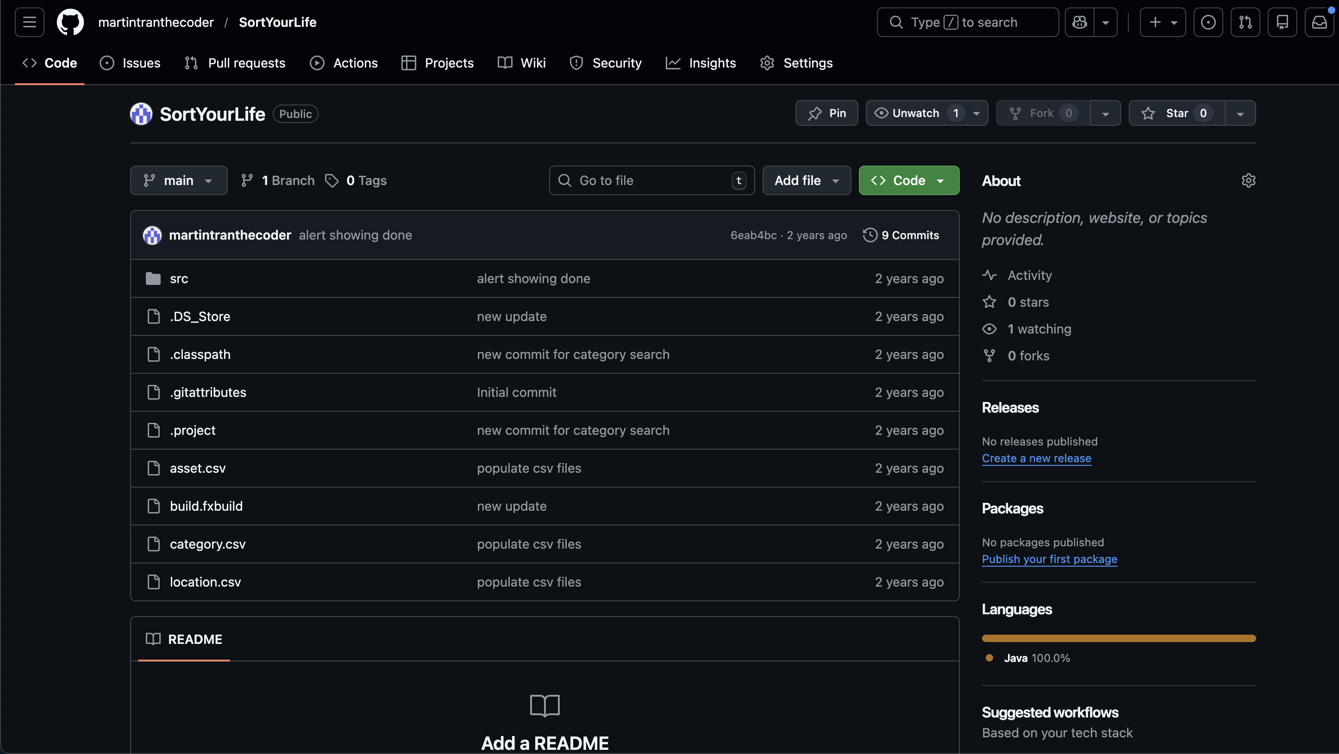
Task: Open the Copilot chat icon
Action: click(1079, 22)
